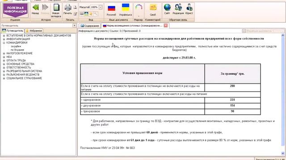The image size is (286, 160).
Task: Click the Полезная информация banner
Action: click(15, 10)
